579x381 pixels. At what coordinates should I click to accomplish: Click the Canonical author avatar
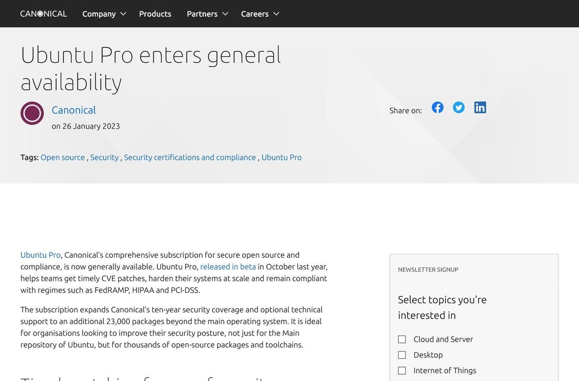point(32,113)
